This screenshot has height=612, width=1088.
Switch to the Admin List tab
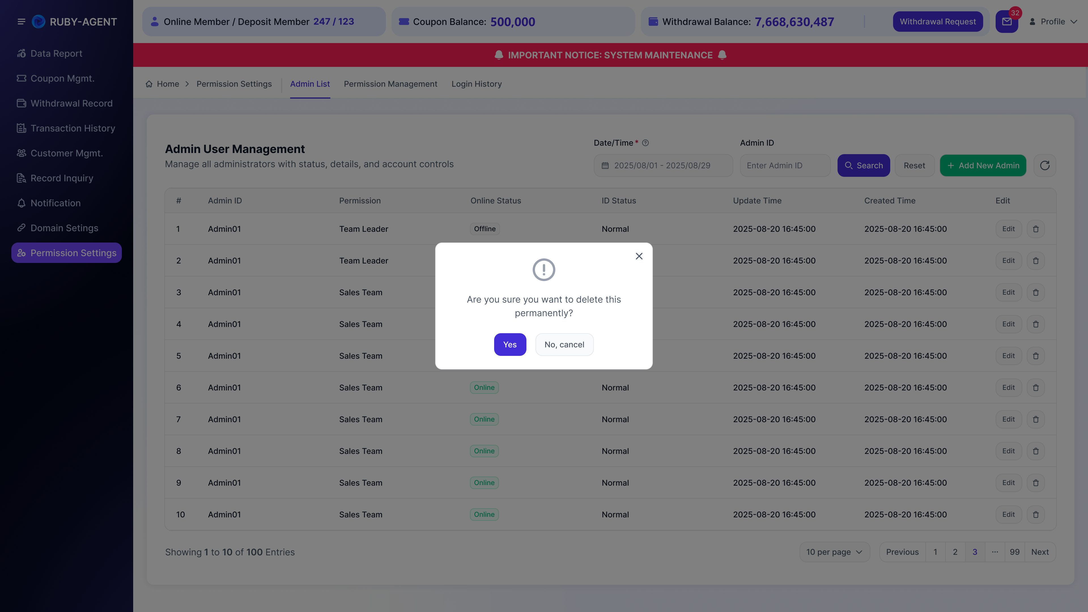tap(310, 84)
